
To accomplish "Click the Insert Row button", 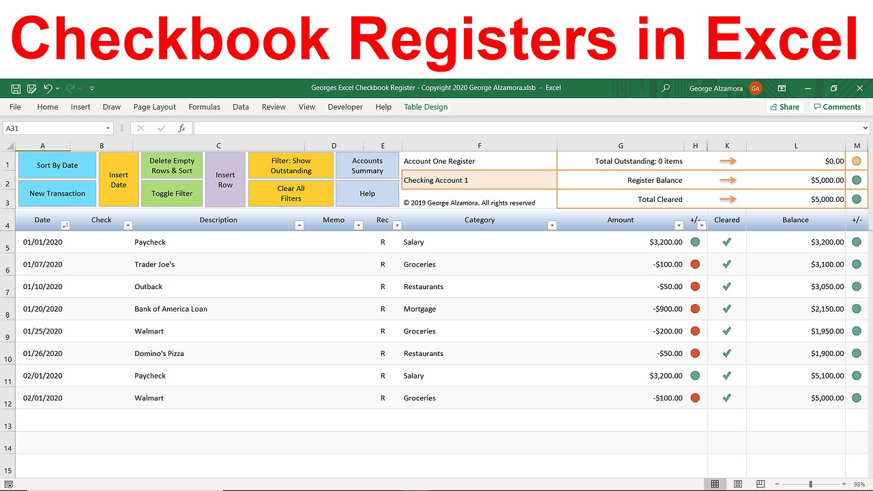I will coord(225,180).
